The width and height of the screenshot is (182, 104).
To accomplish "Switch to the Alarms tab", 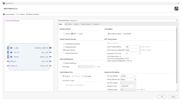I will coord(76,24).
